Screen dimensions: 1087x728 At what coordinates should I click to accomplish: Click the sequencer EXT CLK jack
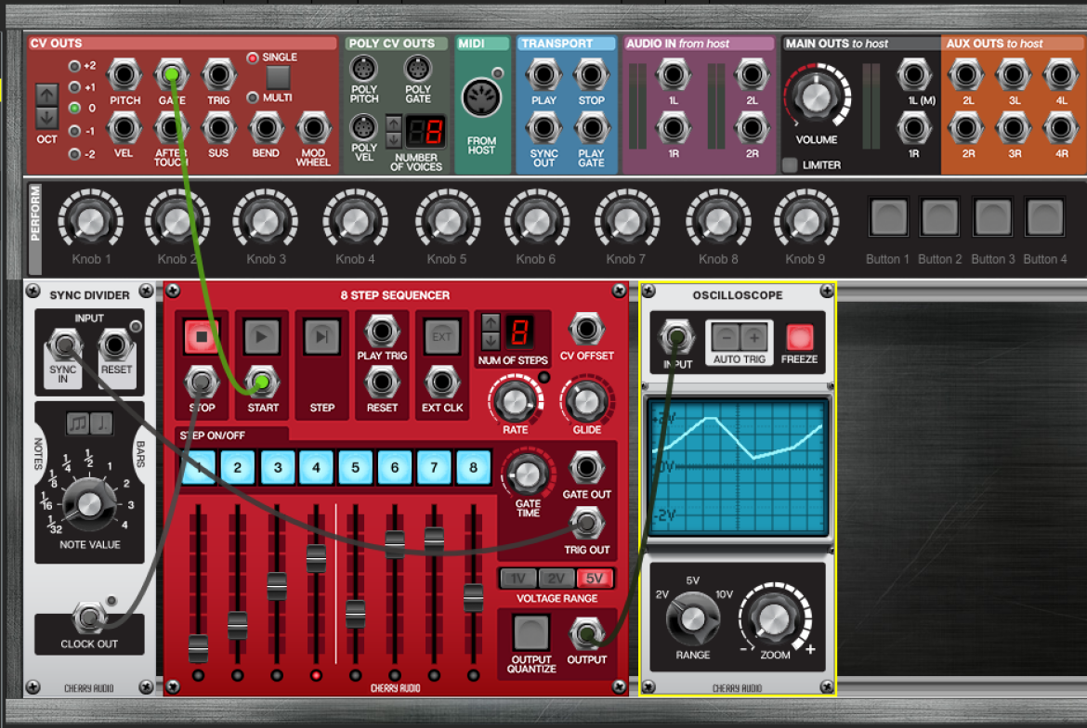click(x=441, y=383)
